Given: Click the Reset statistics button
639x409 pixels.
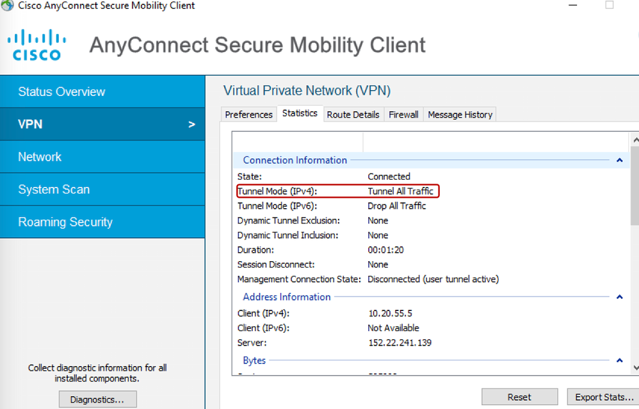Looking at the screenshot, I should coord(520,397).
